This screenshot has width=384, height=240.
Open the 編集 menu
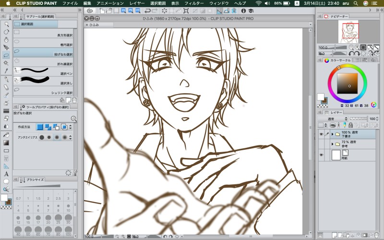[87, 3]
